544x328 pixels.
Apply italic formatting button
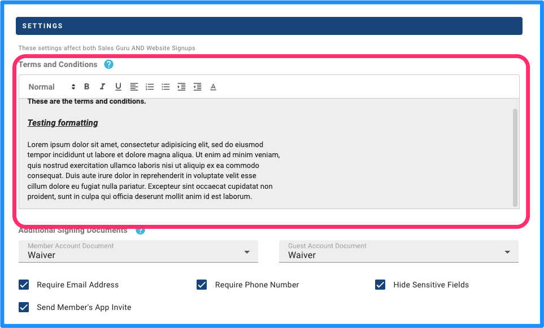(x=102, y=86)
